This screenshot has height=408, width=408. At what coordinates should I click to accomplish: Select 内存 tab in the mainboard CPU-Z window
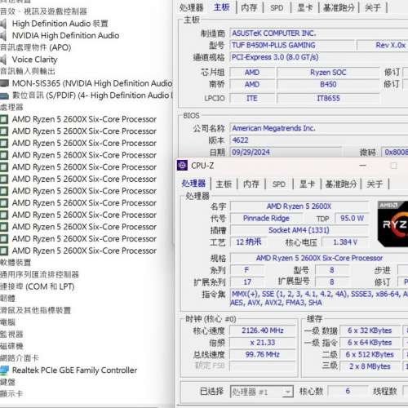tap(249, 7)
